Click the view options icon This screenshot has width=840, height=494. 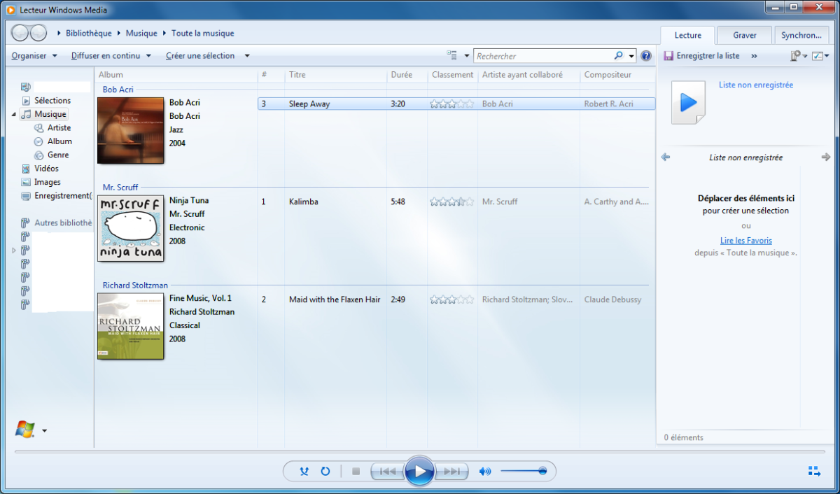(x=453, y=56)
